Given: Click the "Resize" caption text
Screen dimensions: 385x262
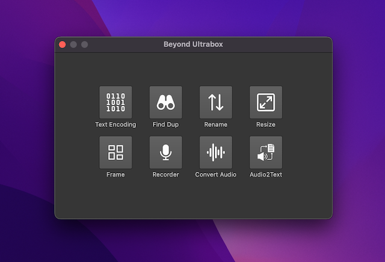Looking at the screenshot, I should [265, 124].
